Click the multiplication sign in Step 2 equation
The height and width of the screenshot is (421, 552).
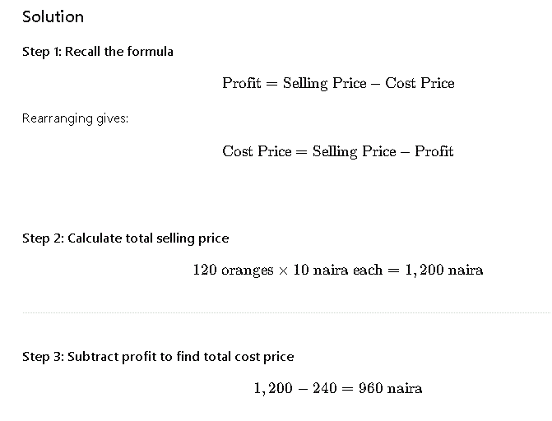(x=283, y=271)
